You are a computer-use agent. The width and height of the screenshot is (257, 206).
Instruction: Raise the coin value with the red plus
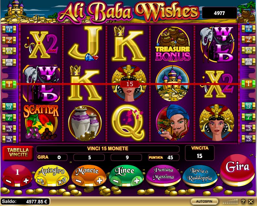(x=26, y=181)
